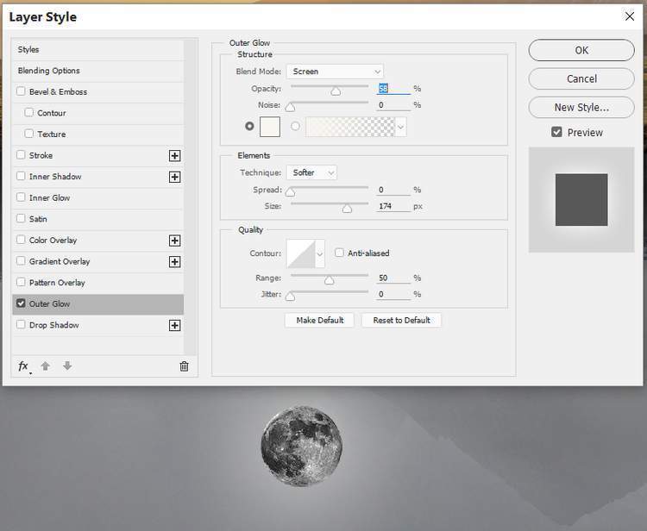Expand the Technique dropdown set to Softer

tap(311, 172)
